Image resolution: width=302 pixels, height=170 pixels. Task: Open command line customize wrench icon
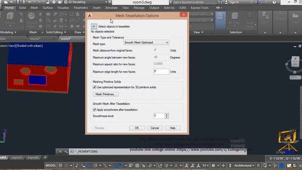[x=66, y=152]
